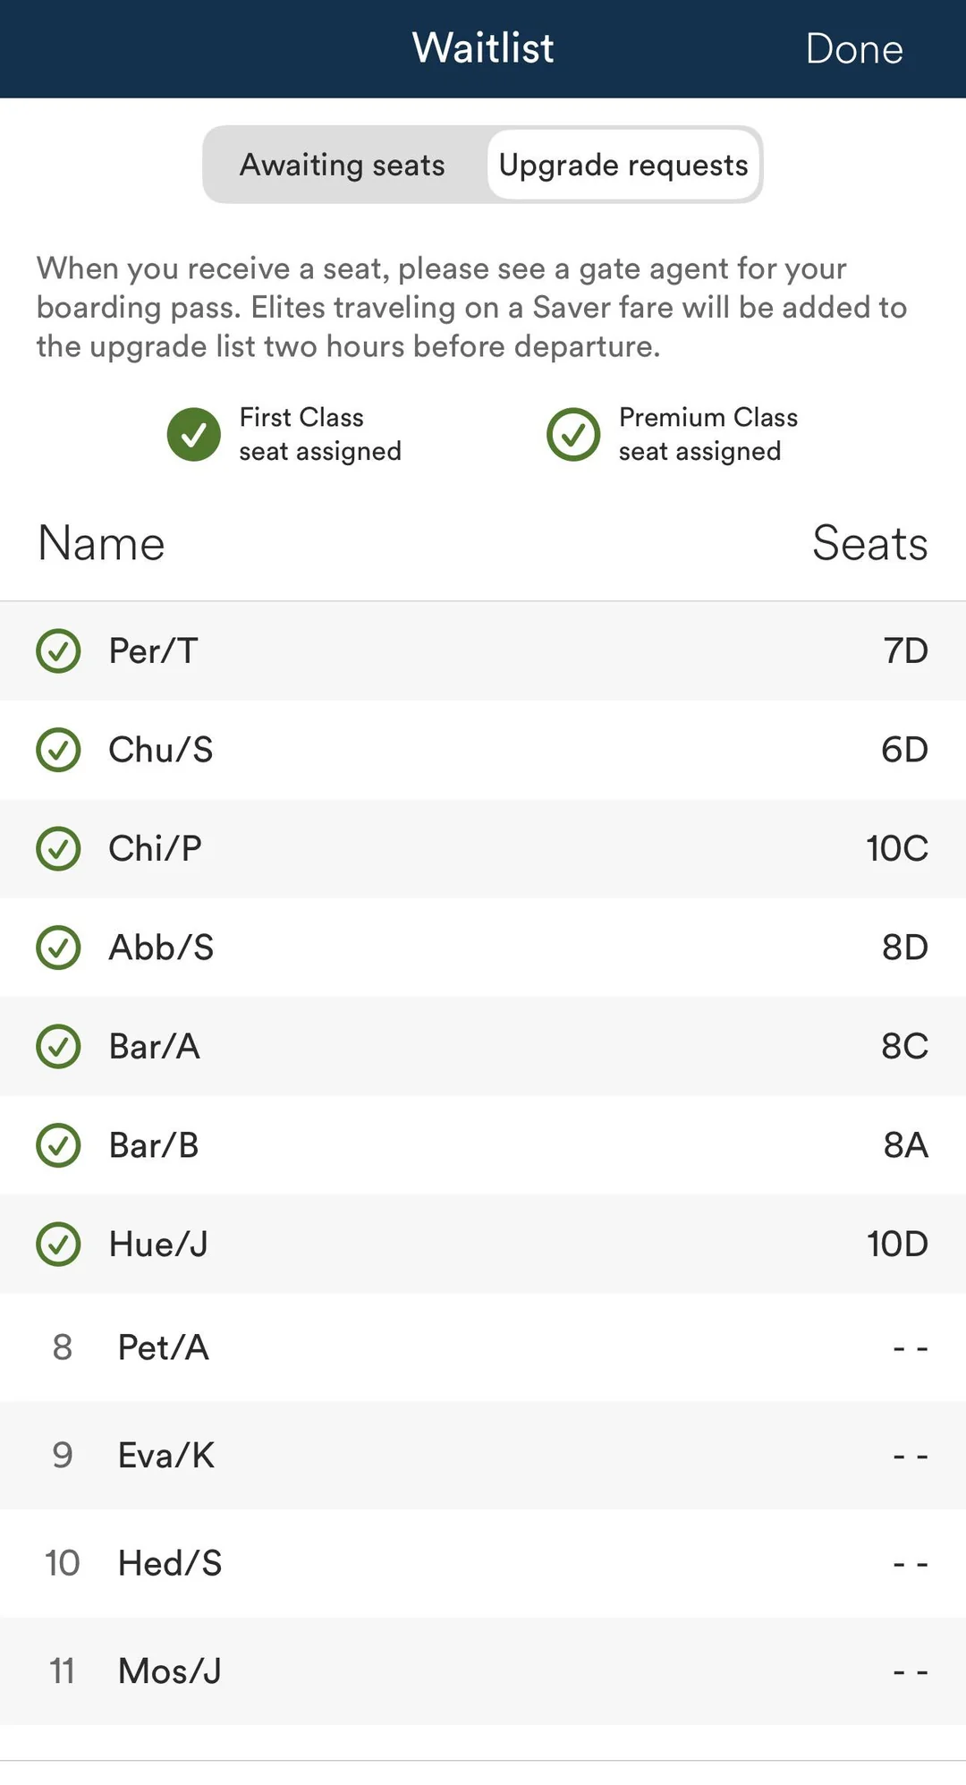Click the checkmark icon next to Chi/P
Viewport: 966px width, 1785px height.
(59, 848)
